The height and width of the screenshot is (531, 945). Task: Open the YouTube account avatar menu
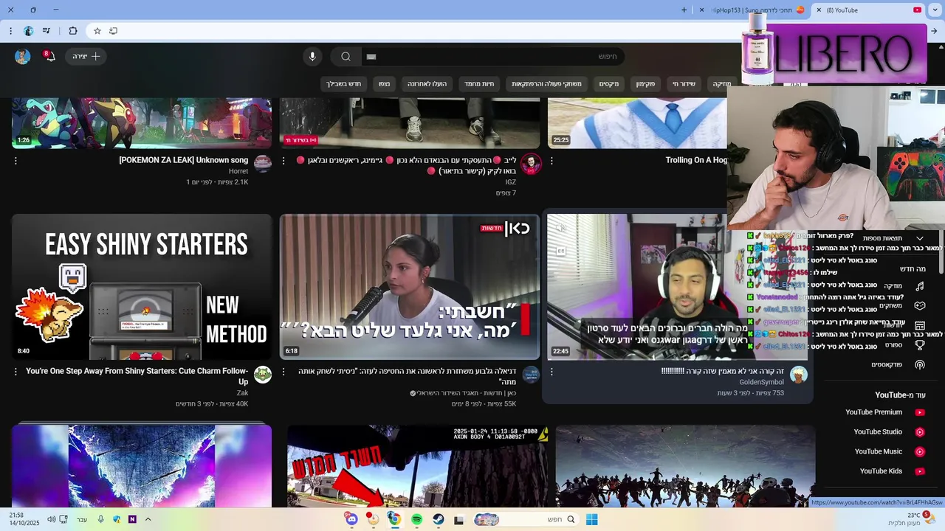coord(23,57)
